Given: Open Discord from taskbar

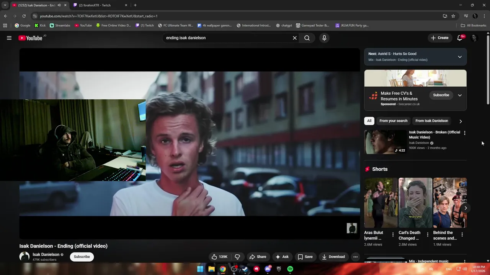Looking at the screenshot, I should point(268,269).
